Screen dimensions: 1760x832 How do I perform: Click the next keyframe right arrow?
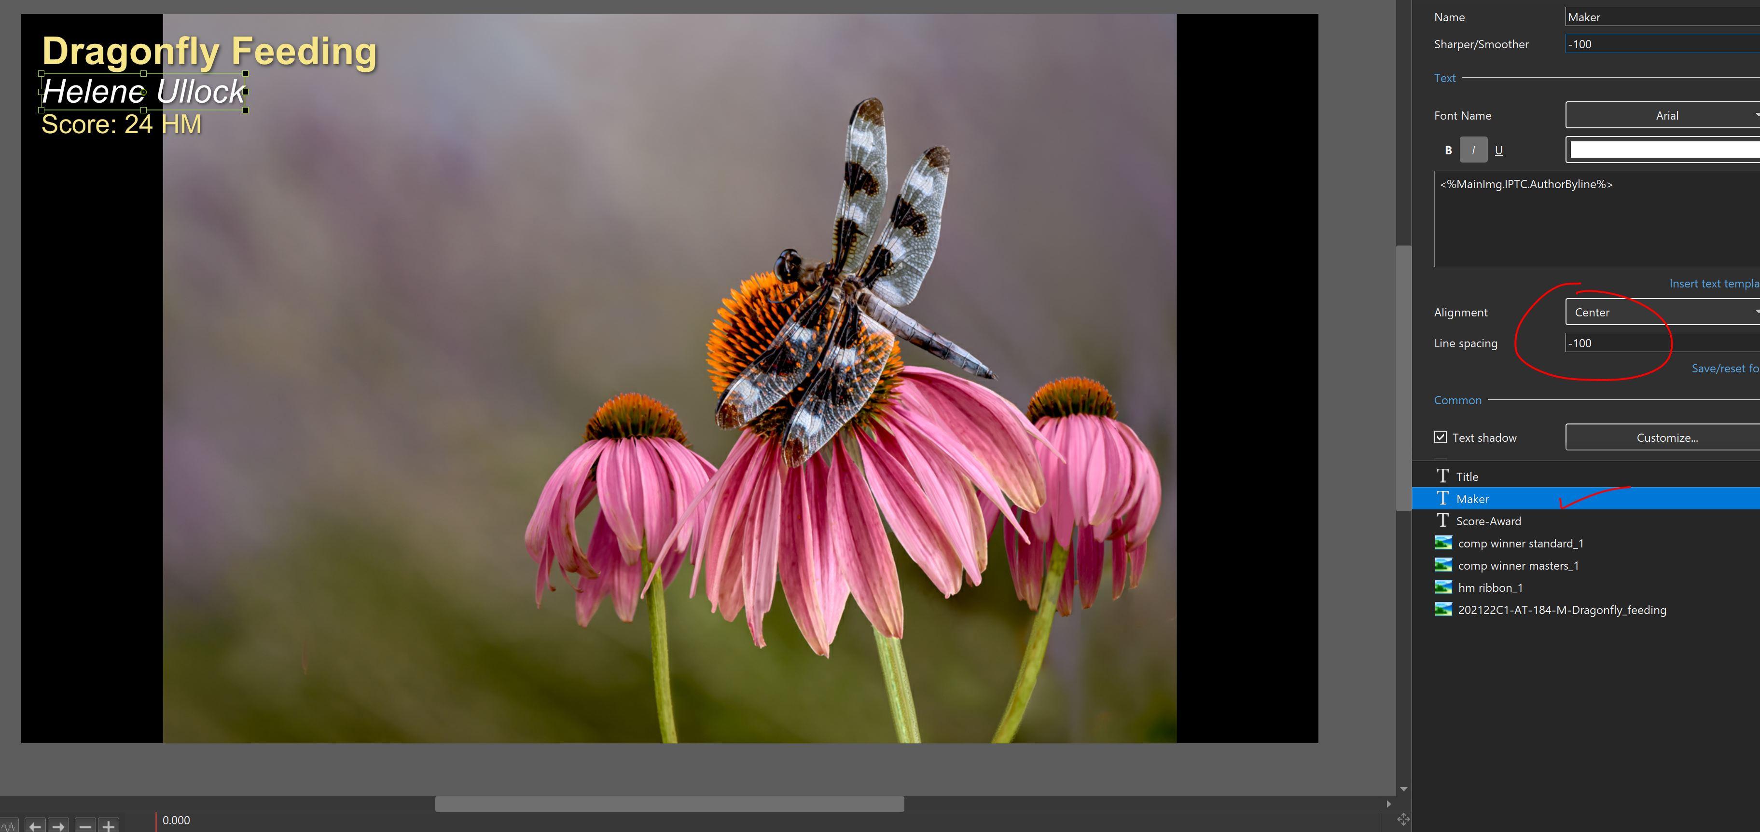[59, 826]
